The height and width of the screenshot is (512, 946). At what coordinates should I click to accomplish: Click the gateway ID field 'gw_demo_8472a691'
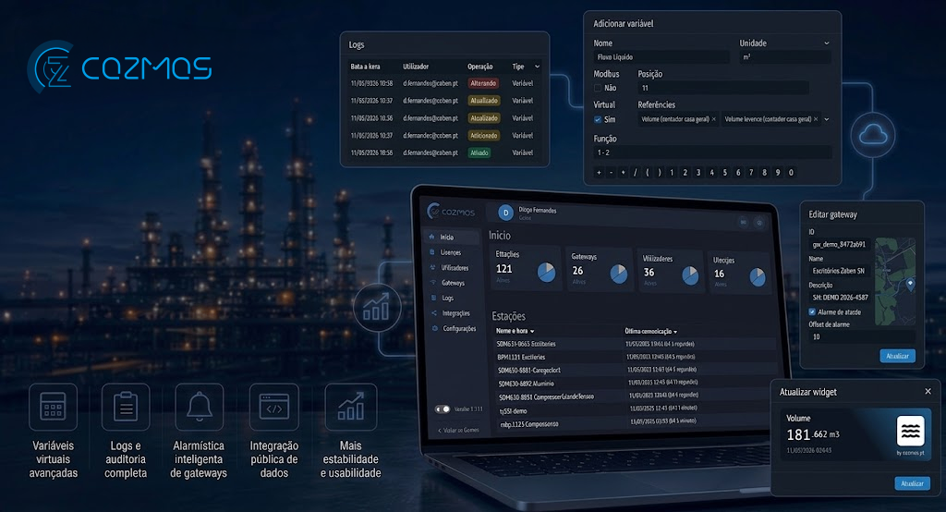coord(840,245)
